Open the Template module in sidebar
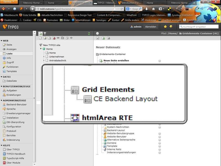Viewport: 221px width, 166px height. click(10, 71)
